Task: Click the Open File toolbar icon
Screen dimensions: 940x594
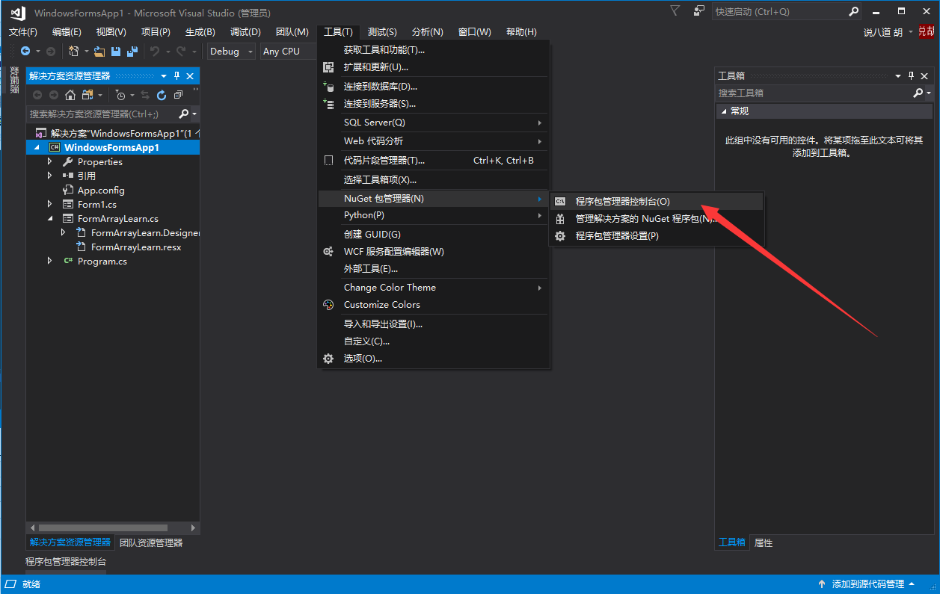Action: pyautogui.click(x=99, y=52)
